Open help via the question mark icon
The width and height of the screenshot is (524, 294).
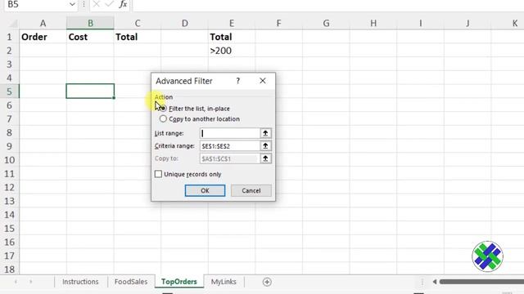tap(238, 81)
